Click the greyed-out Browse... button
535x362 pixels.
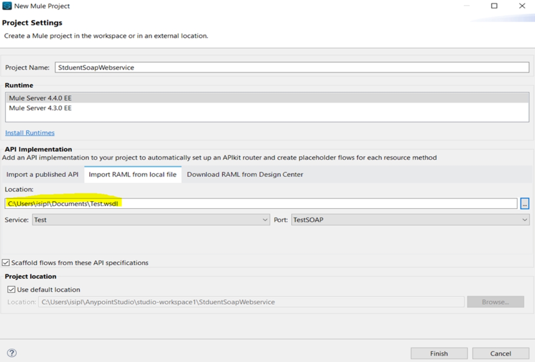point(495,302)
